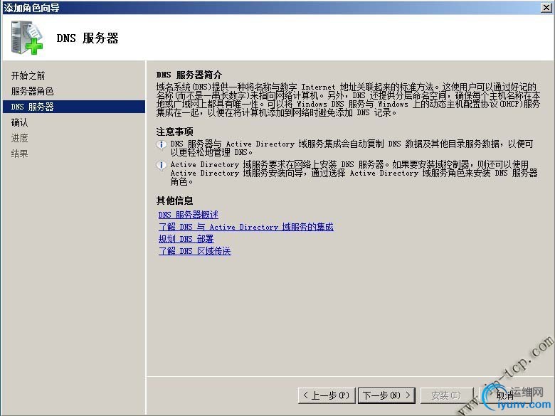Image resolution: width=555 pixels, height=416 pixels.
Task: Click the disabled 安装(I) button
Action: click(446, 395)
